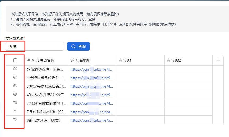This screenshot has width=229, height=137.
Task: Click empty 字段 cell in row 72
Action: (140, 120)
